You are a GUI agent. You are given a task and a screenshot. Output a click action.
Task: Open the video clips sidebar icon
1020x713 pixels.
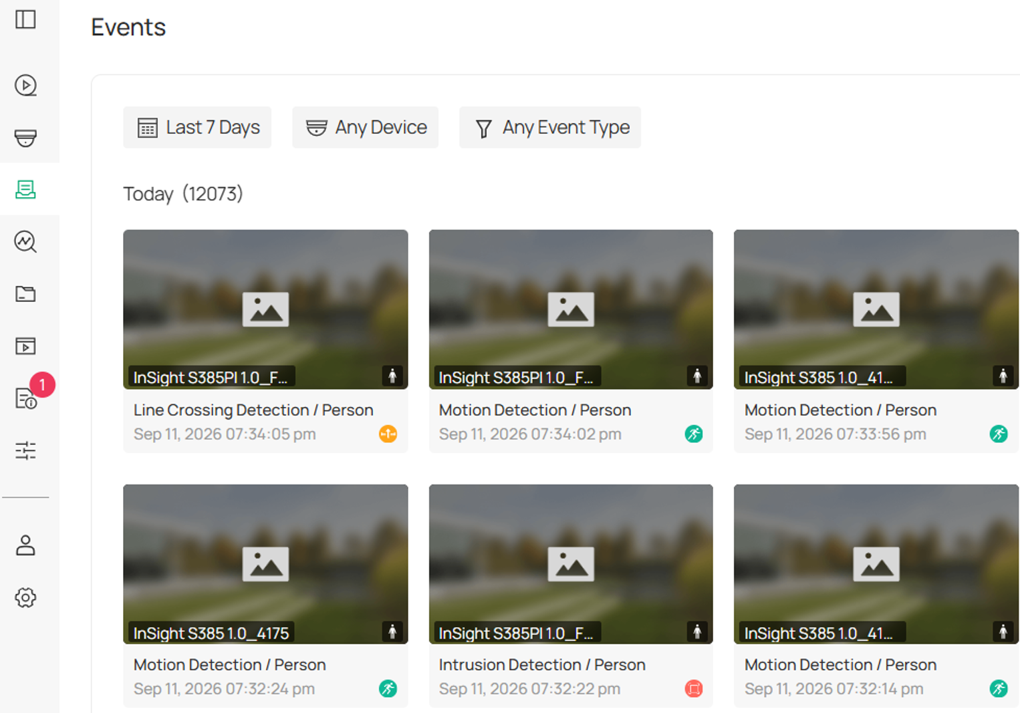25,346
